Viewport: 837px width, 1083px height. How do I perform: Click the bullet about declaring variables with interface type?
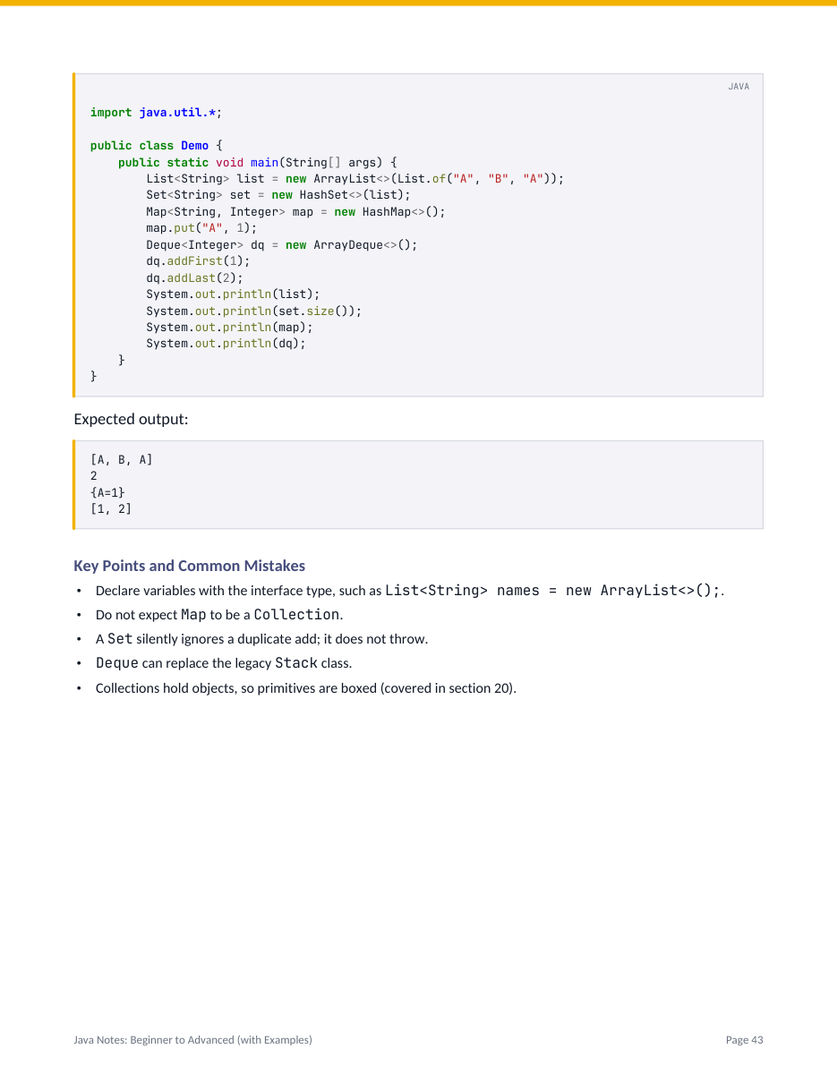click(410, 591)
